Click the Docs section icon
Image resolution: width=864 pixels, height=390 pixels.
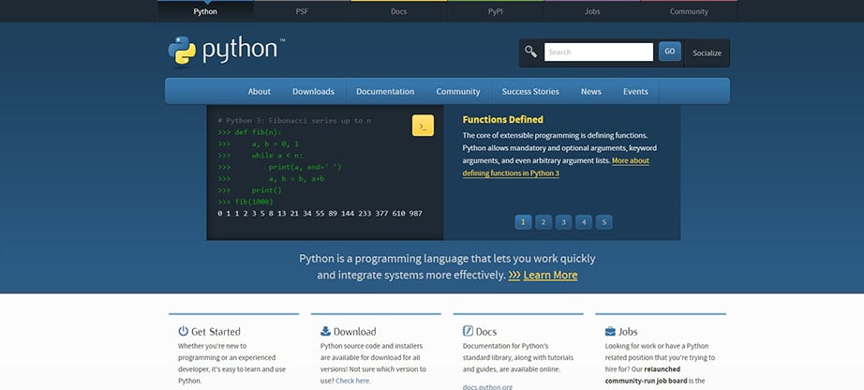468,331
